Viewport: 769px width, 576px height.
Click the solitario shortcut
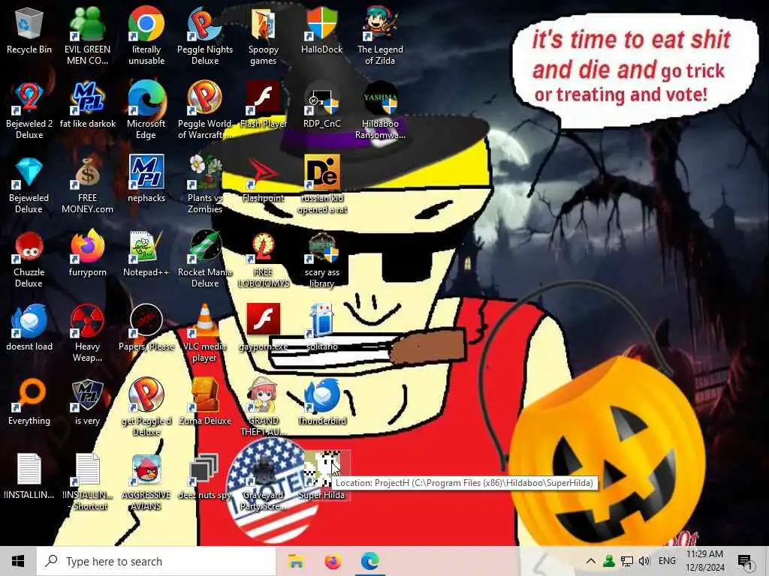tap(321, 328)
